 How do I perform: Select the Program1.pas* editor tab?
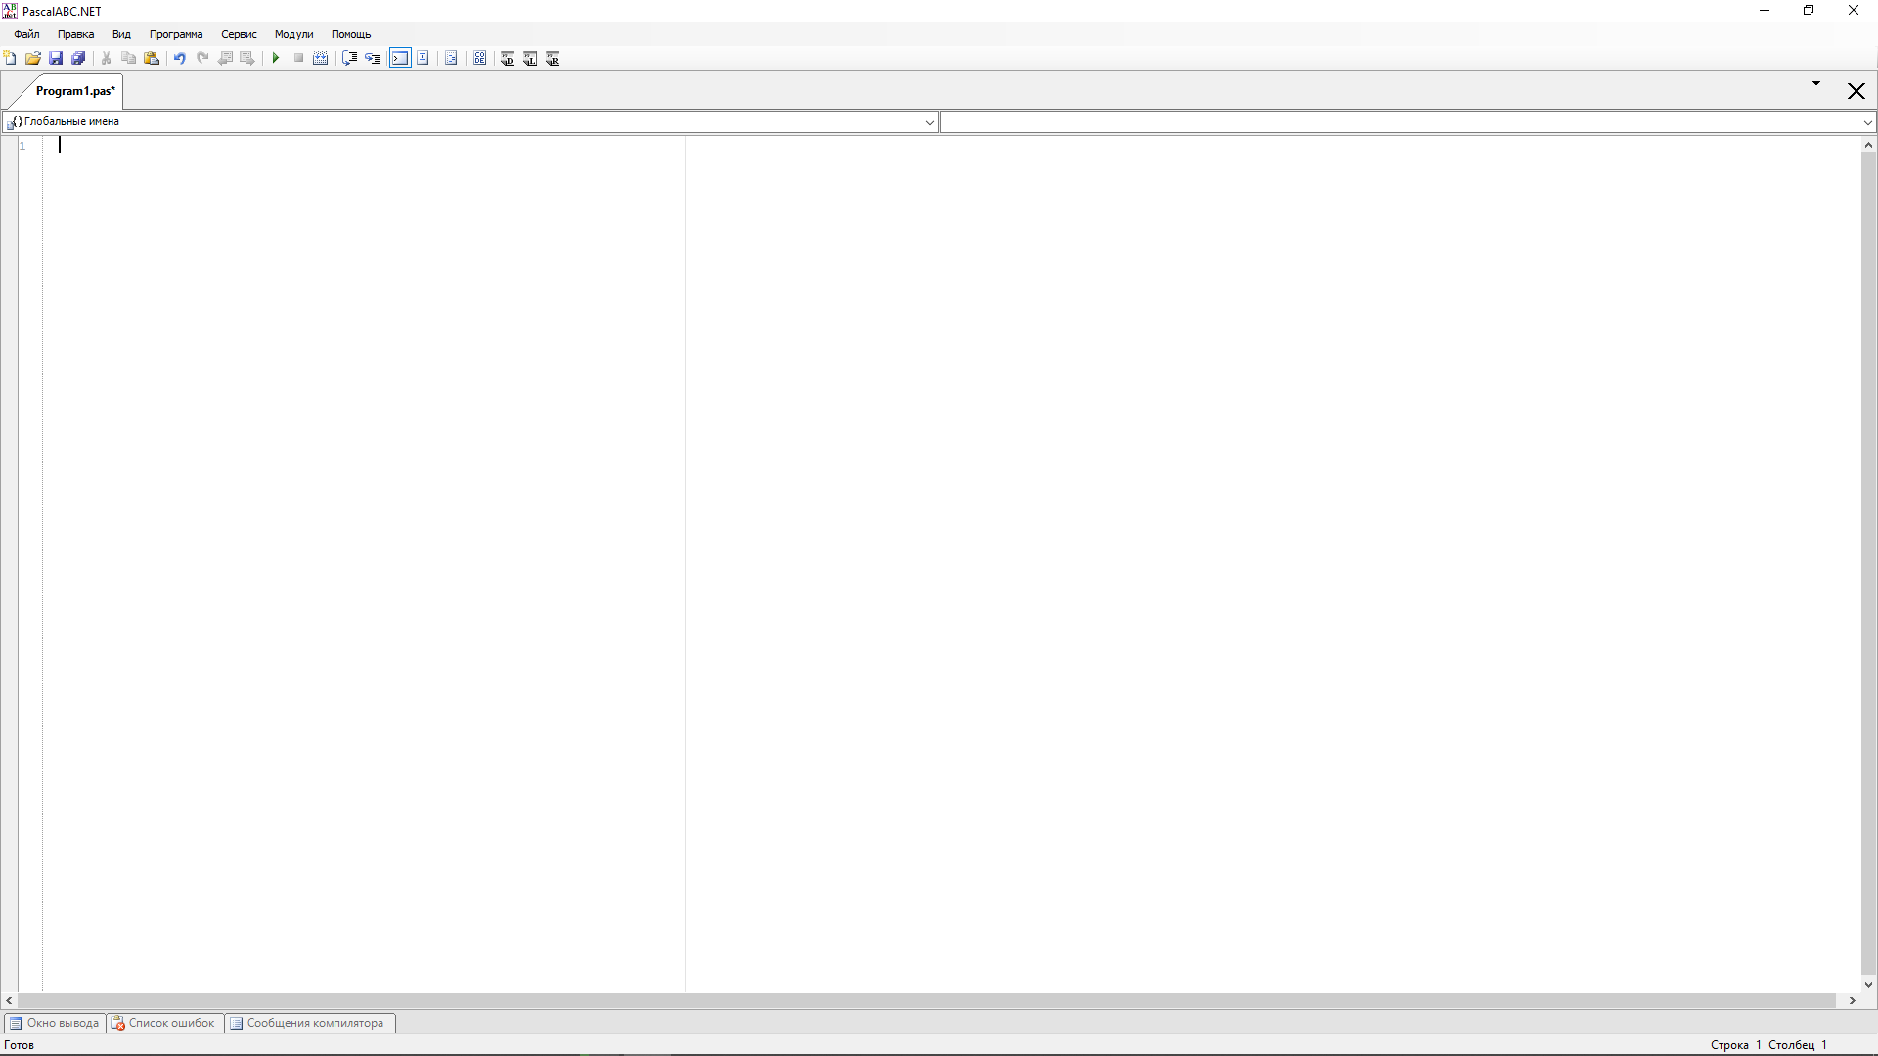[x=75, y=91]
